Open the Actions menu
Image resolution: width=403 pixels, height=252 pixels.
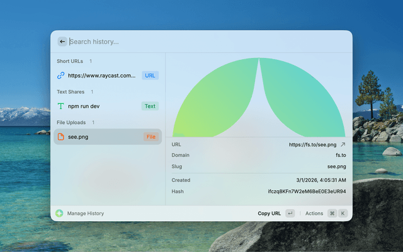click(x=314, y=214)
